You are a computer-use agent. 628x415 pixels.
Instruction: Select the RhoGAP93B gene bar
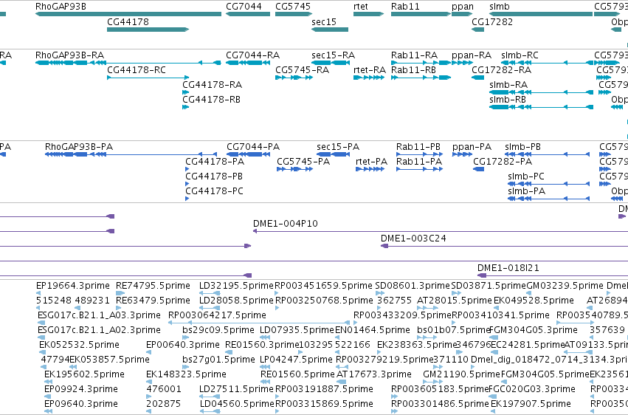(x=128, y=14)
